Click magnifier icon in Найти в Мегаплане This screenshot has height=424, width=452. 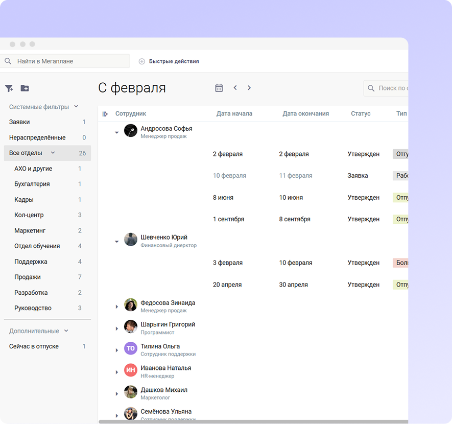(x=8, y=61)
